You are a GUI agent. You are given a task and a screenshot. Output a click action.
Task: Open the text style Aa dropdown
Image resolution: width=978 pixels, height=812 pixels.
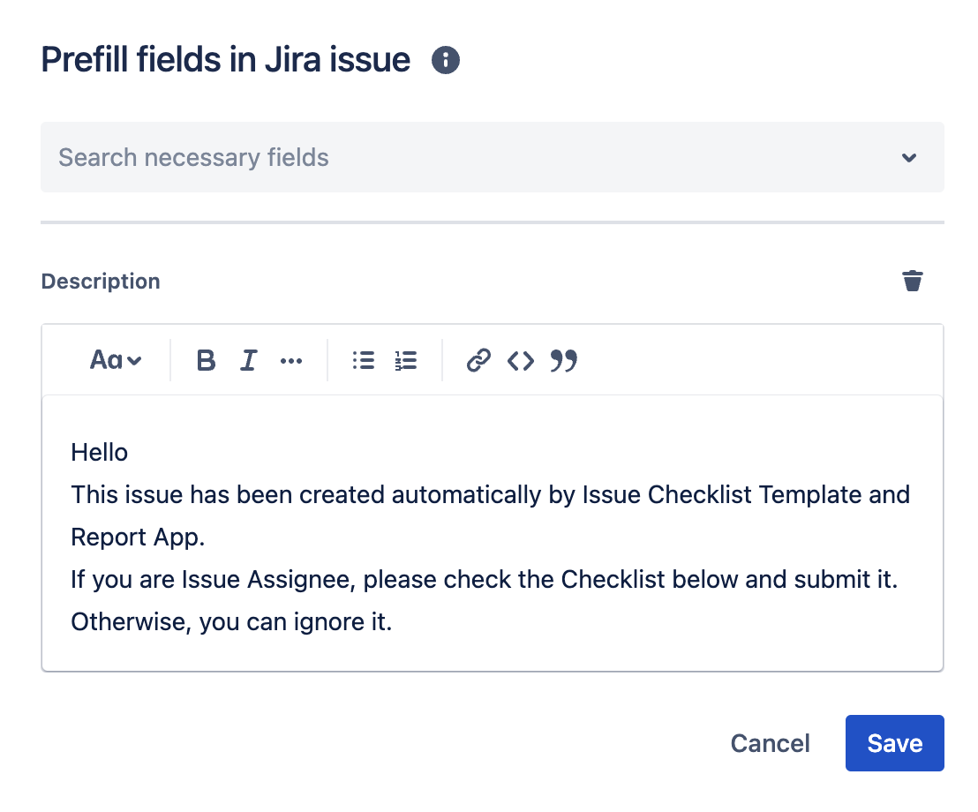115,360
